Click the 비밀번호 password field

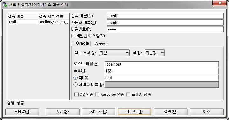point(165,29)
